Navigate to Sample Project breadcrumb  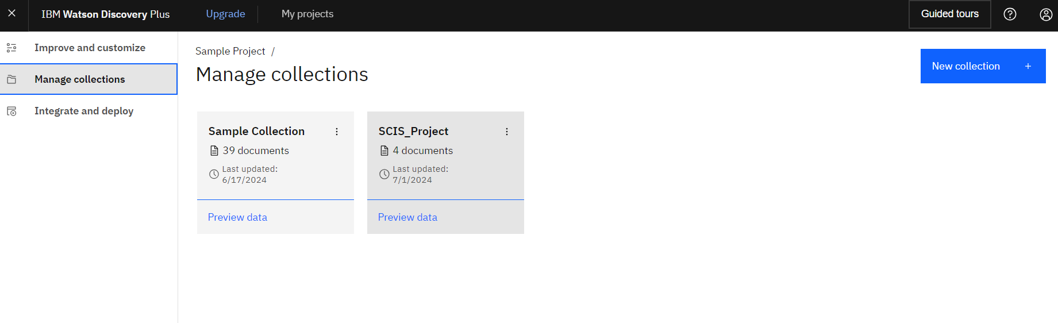(230, 51)
